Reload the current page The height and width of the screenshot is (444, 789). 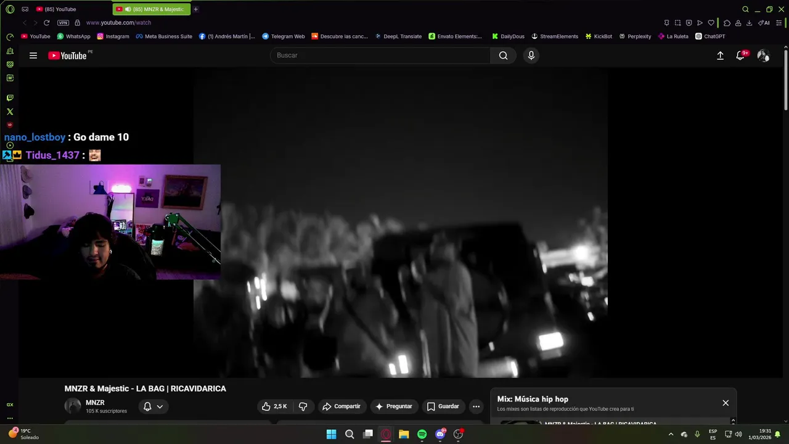tap(46, 23)
